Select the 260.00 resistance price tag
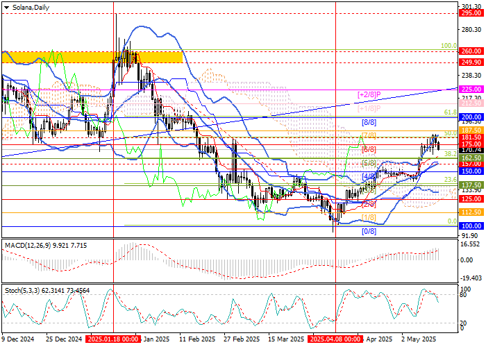Viewport: 486px width, 347px height. pos(471,51)
